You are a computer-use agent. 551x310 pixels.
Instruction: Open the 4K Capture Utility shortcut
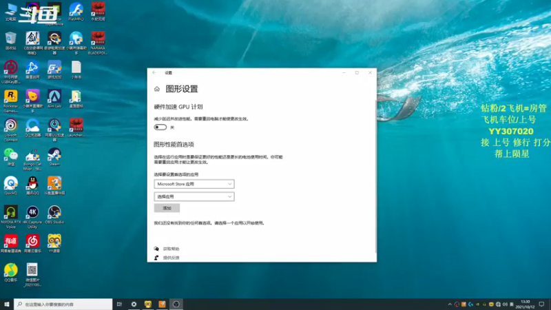click(32, 217)
